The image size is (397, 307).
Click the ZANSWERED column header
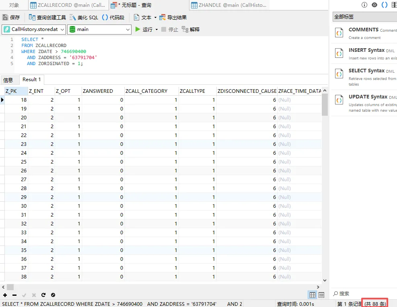[x=103, y=91]
